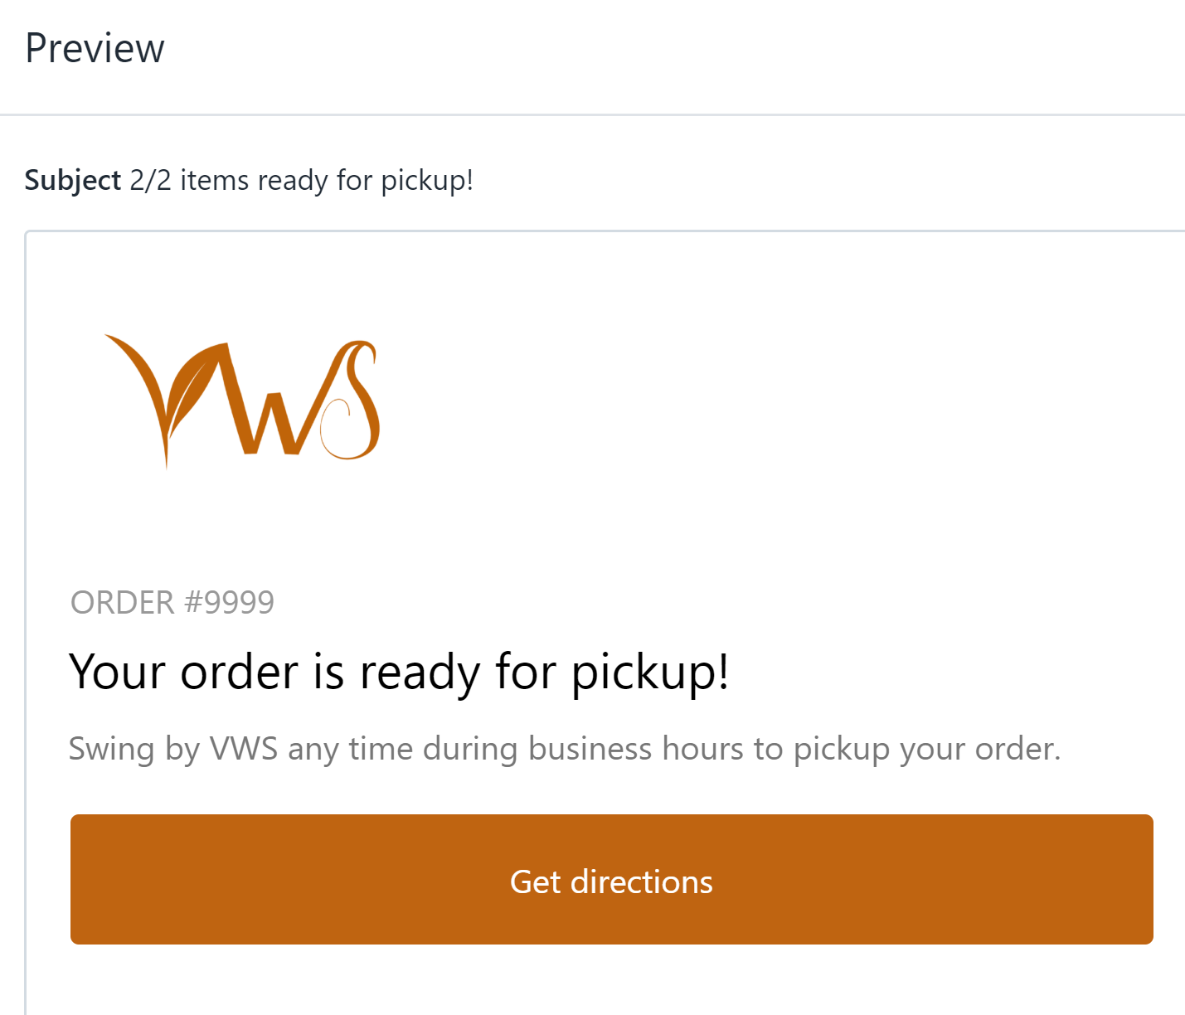
Task: Click the #9999 order number
Action: coord(229,603)
